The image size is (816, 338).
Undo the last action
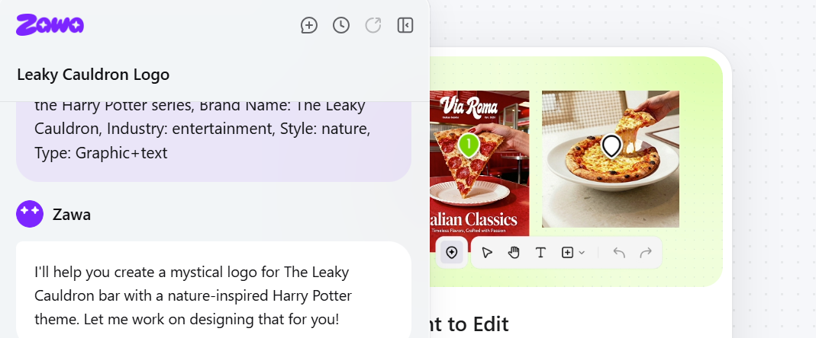click(619, 253)
